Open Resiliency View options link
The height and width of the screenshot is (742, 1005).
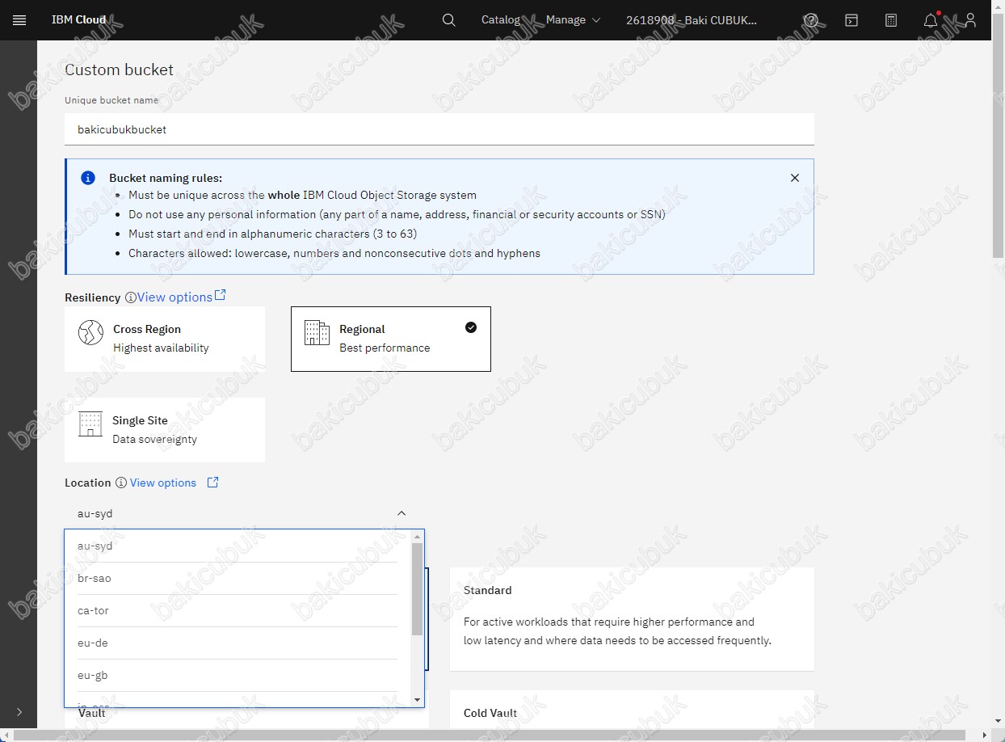point(175,297)
